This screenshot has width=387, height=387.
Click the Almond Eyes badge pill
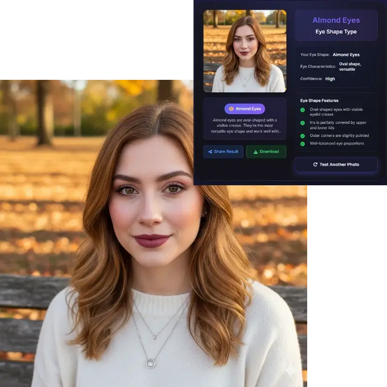[x=244, y=109]
